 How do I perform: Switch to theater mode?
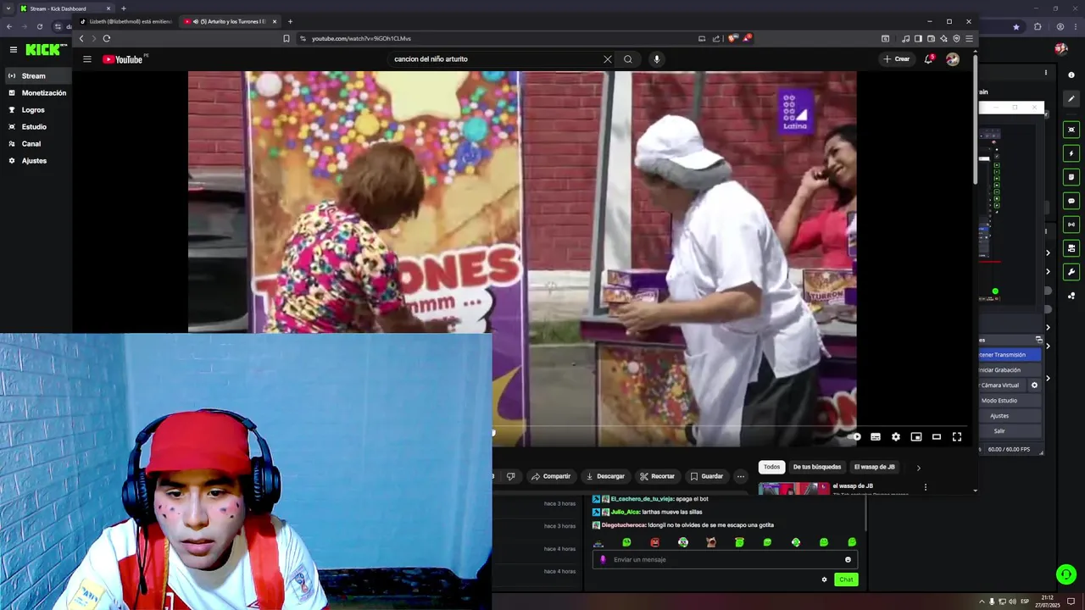[937, 437]
